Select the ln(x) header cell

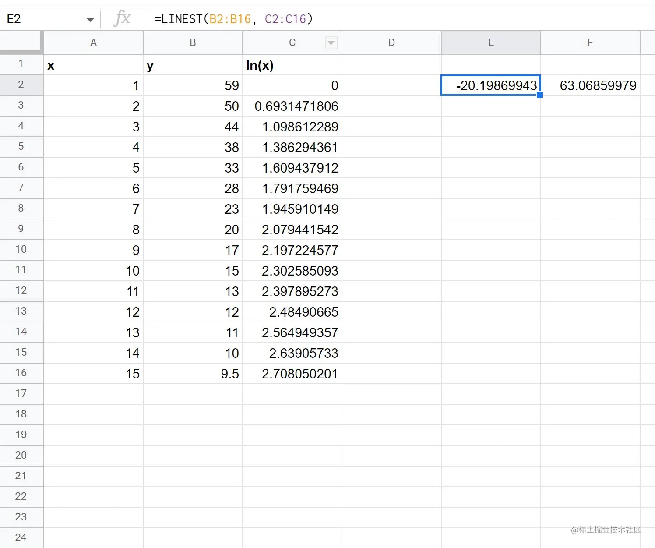tap(292, 65)
